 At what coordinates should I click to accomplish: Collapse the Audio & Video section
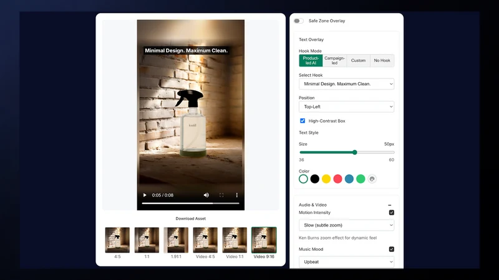(389, 205)
